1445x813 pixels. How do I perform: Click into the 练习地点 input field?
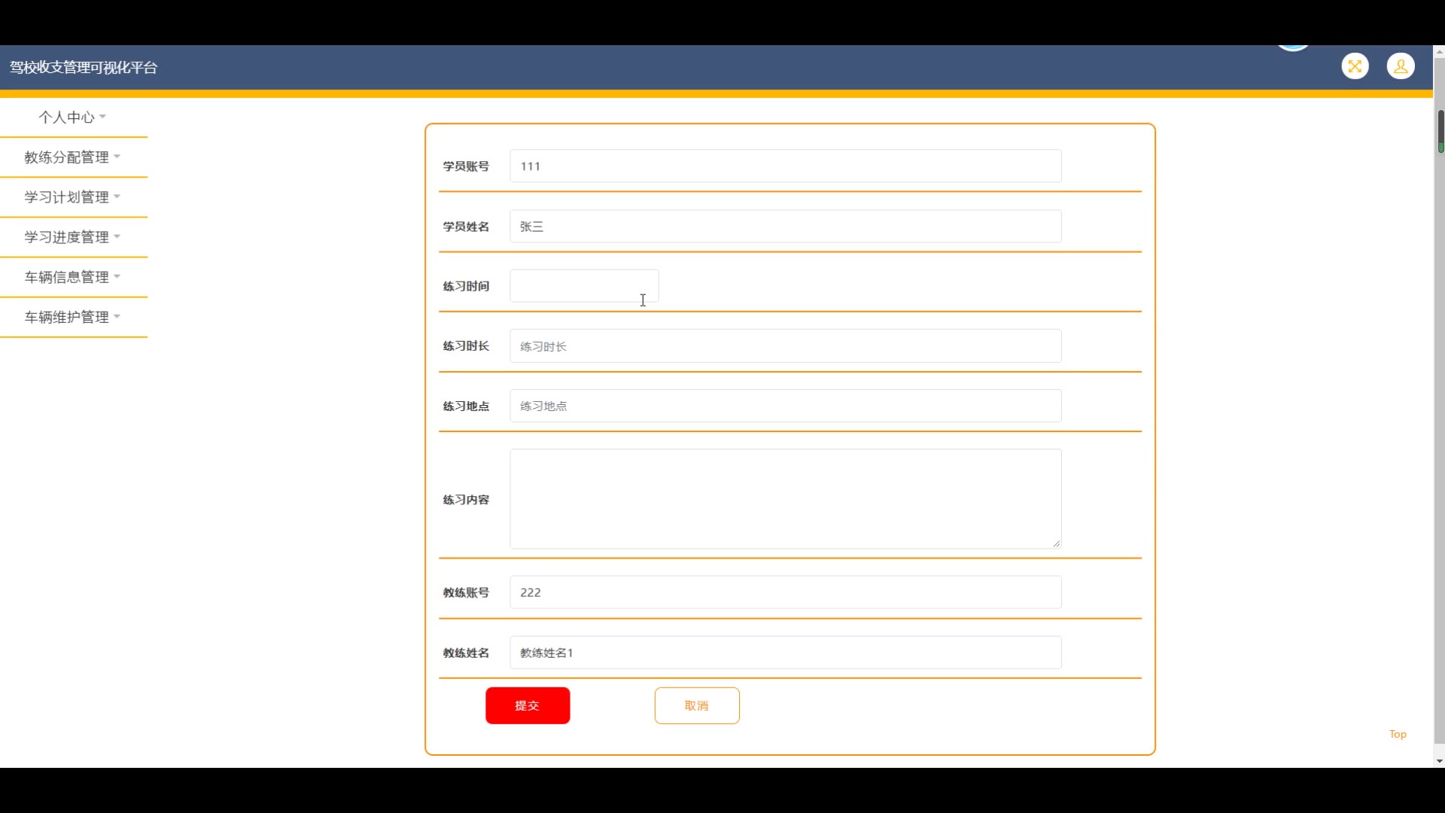coord(785,406)
